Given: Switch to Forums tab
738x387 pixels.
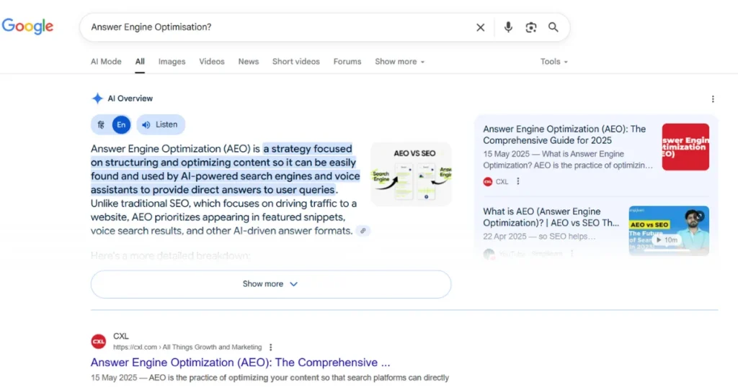Looking at the screenshot, I should point(347,62).
